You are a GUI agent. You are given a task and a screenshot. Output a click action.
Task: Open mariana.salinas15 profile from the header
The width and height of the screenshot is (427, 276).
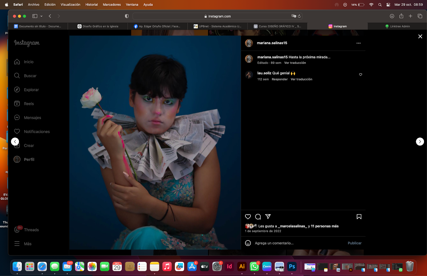point(272,43)
